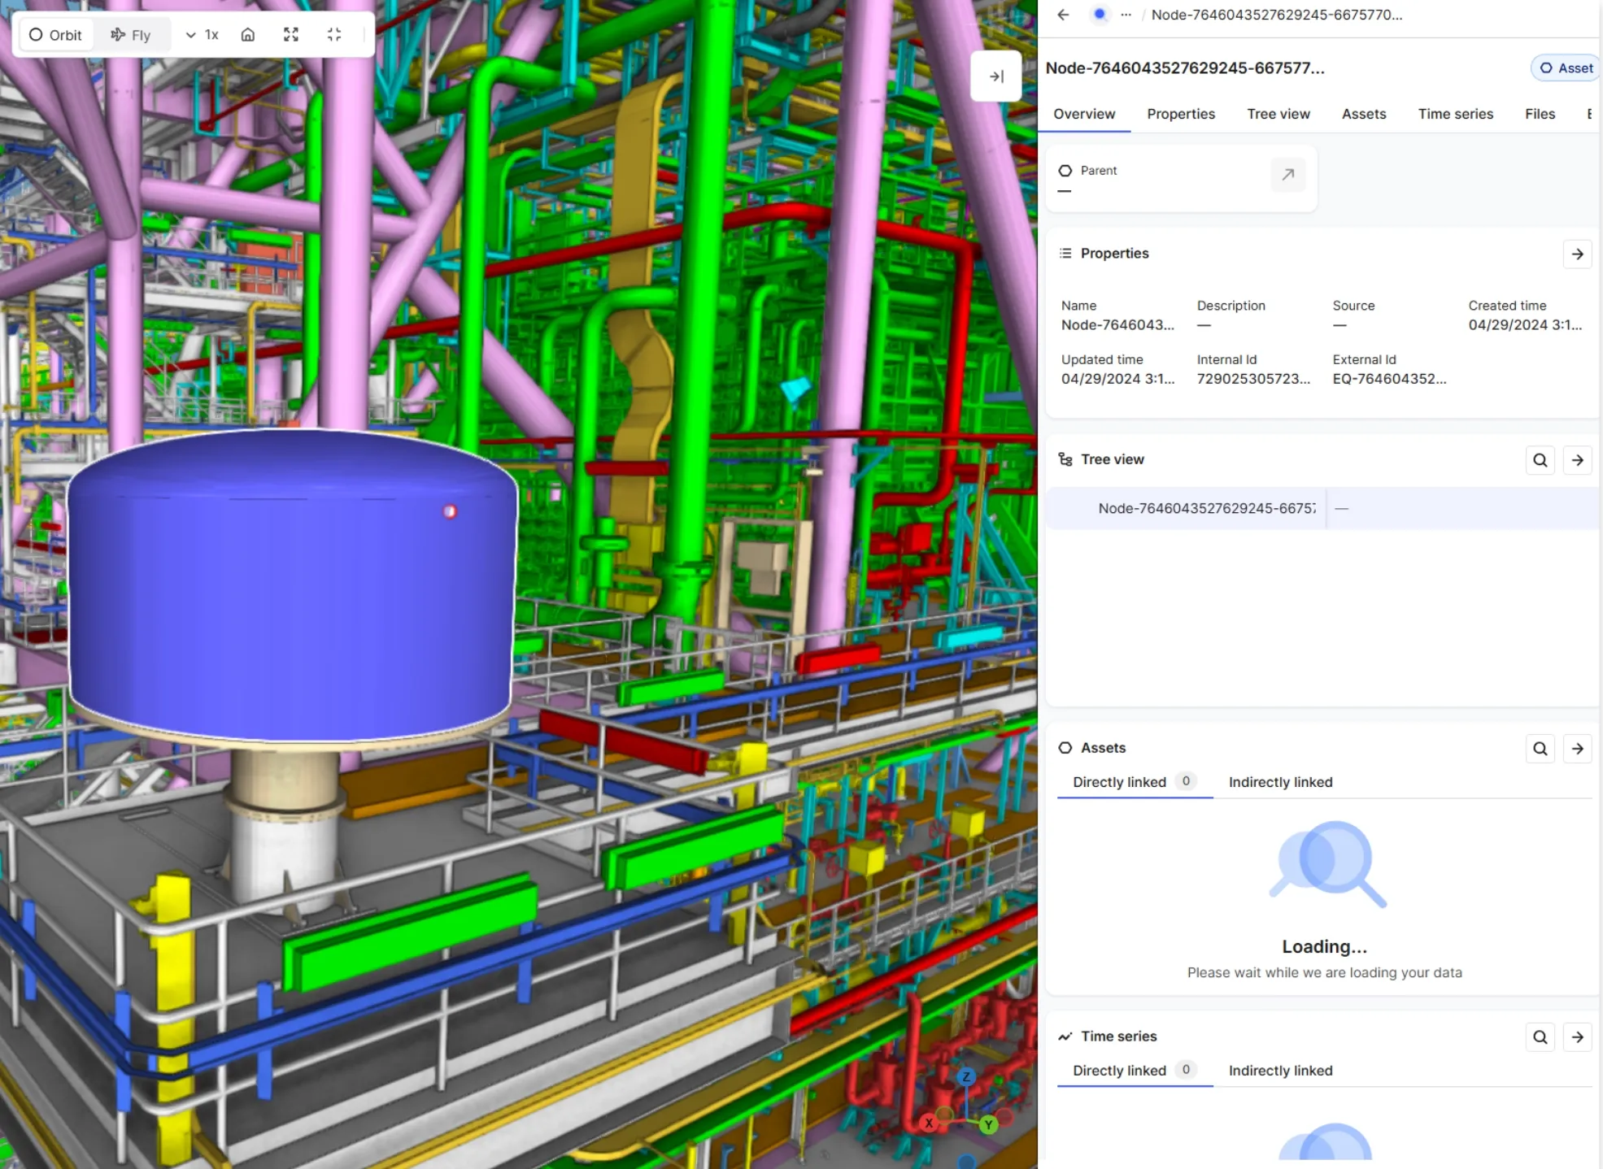The width and height of the screenshot is (1603, 1169).
Task: Click the Y axis on the gizmo
Action: [x=988, y=1125]
